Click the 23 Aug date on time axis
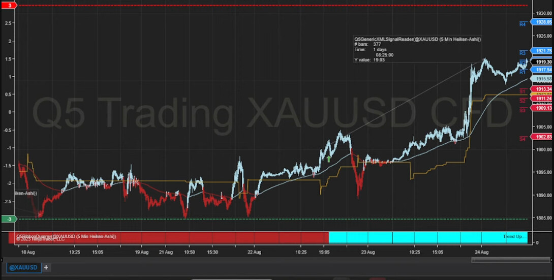 368,252
